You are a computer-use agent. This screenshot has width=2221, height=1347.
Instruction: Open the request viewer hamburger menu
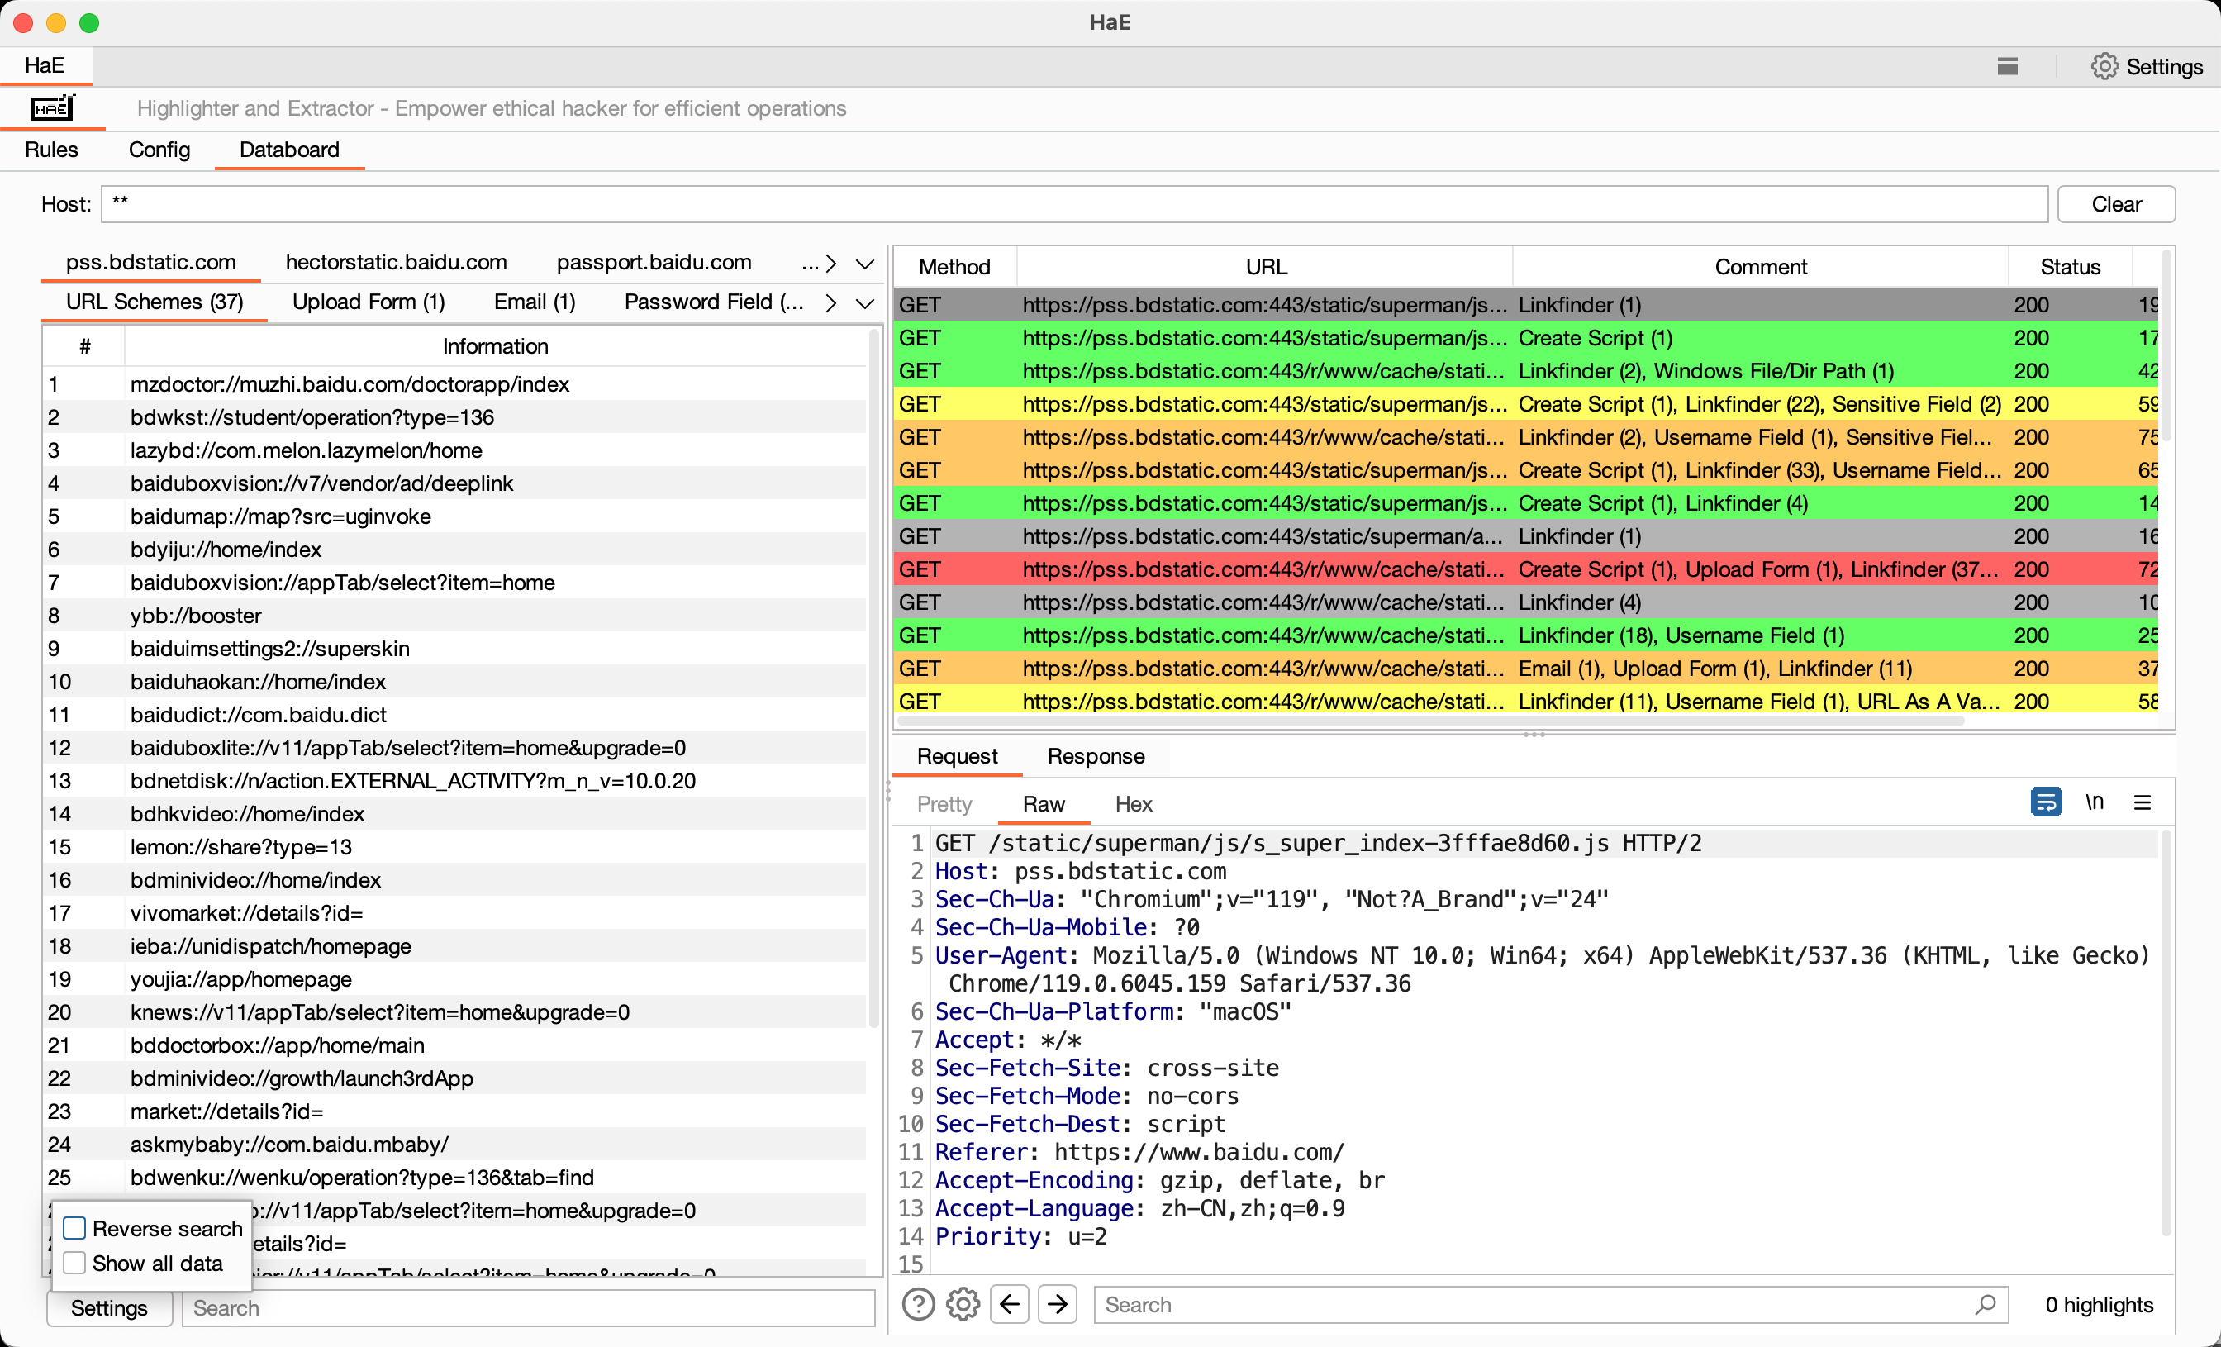tap(2143, 802)
